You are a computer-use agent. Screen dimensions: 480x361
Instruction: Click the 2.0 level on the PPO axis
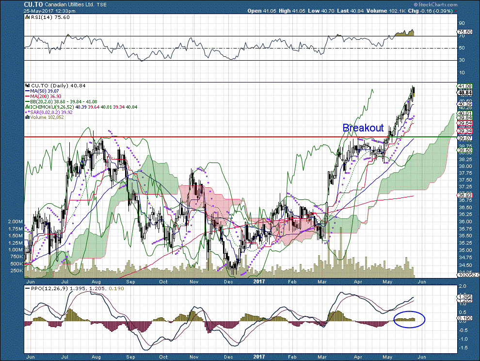[463, 286]
